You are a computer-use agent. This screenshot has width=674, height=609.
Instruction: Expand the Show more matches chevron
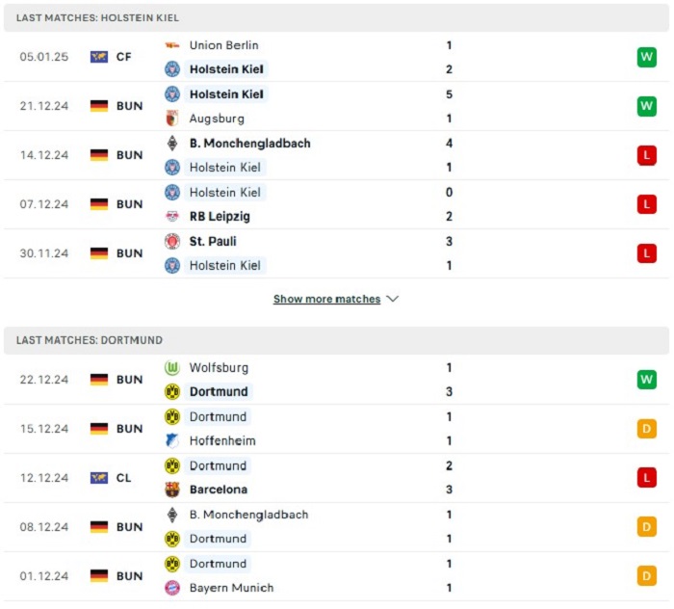click(393, 299)
